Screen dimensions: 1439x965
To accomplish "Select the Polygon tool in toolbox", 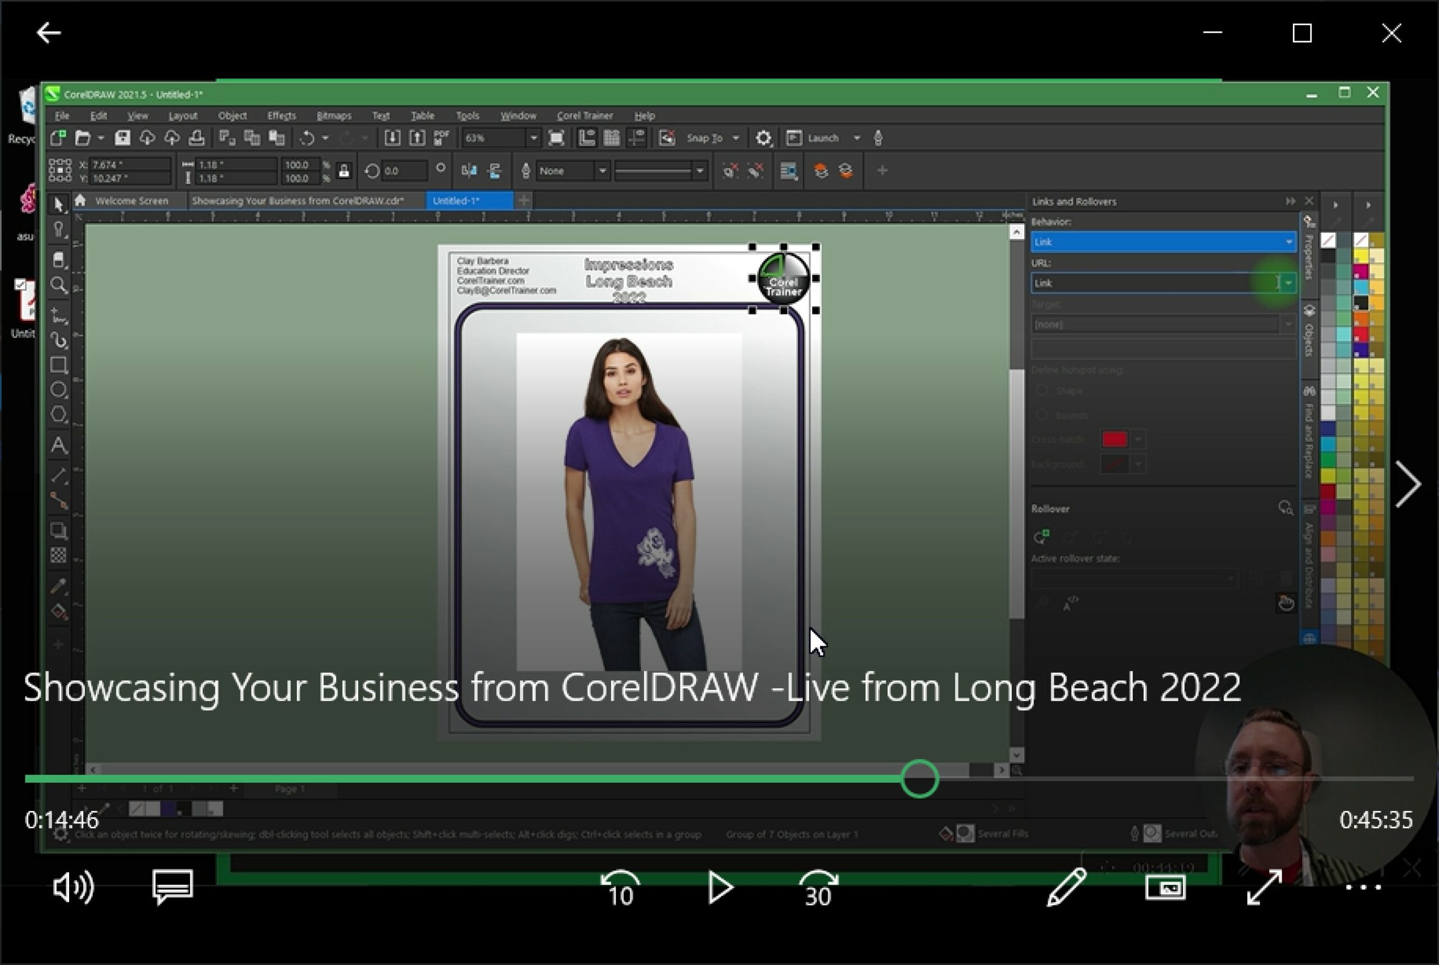I will [58, 414].
